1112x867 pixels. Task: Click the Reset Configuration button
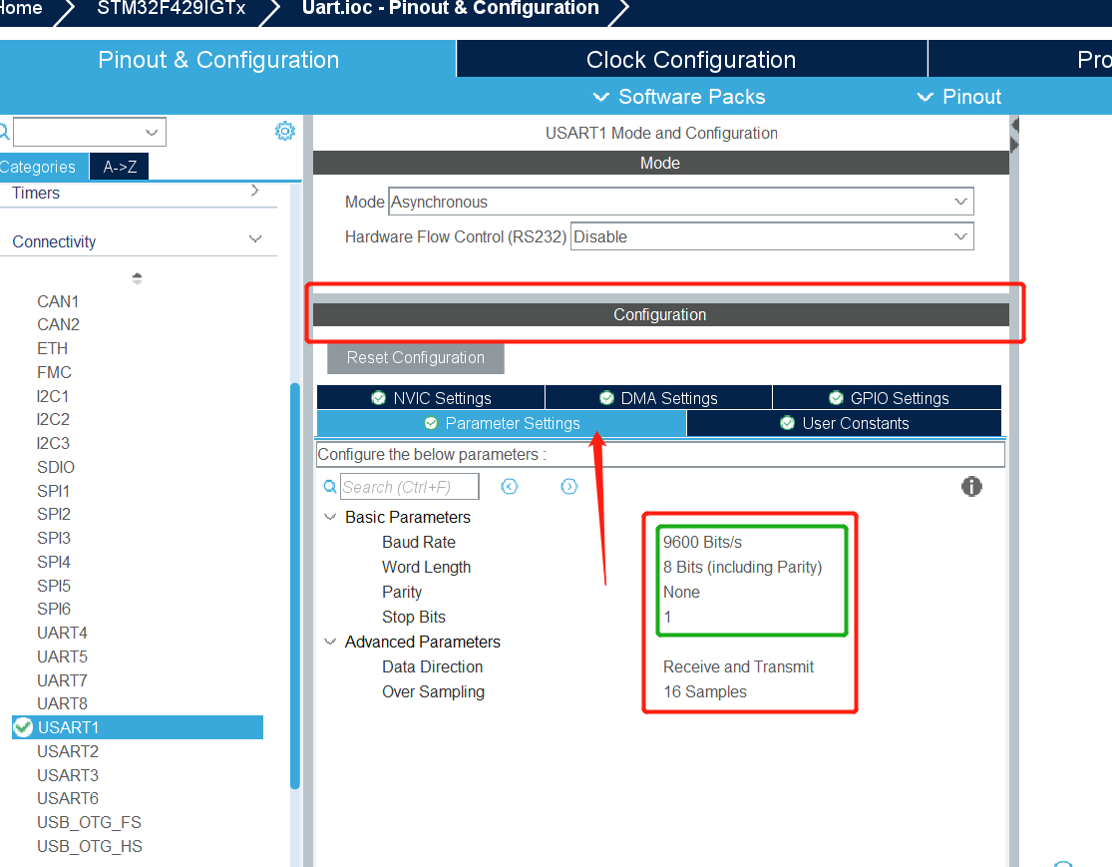click(x=416, y=358)
